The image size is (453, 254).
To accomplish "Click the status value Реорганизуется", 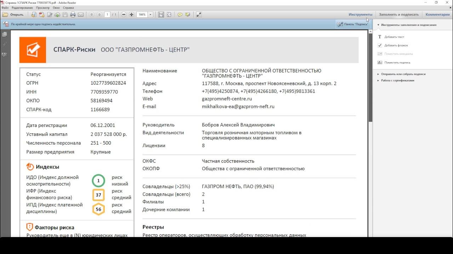I will point(108,74).
